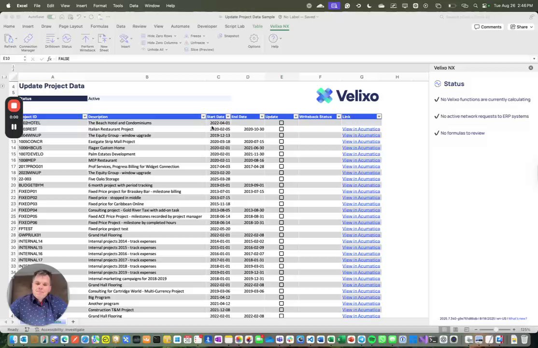Open the Link column filter dropdown
538x348 pixels.
tap(379, 116)
